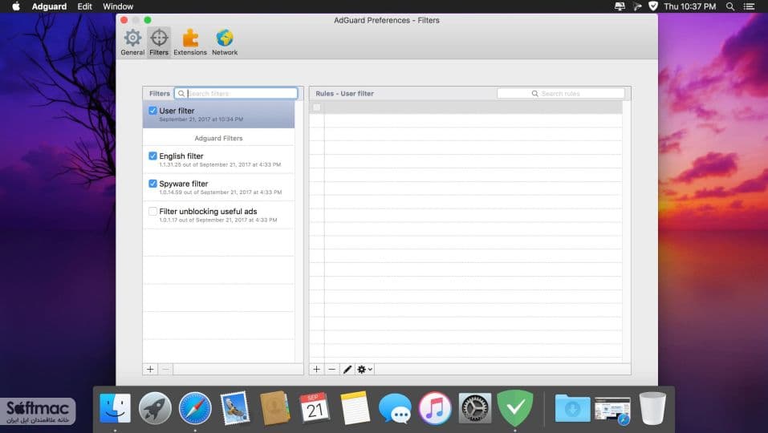Select Filter unblocking useful ads row
Viewport: 768px width, 433px height.
[218, 215]
